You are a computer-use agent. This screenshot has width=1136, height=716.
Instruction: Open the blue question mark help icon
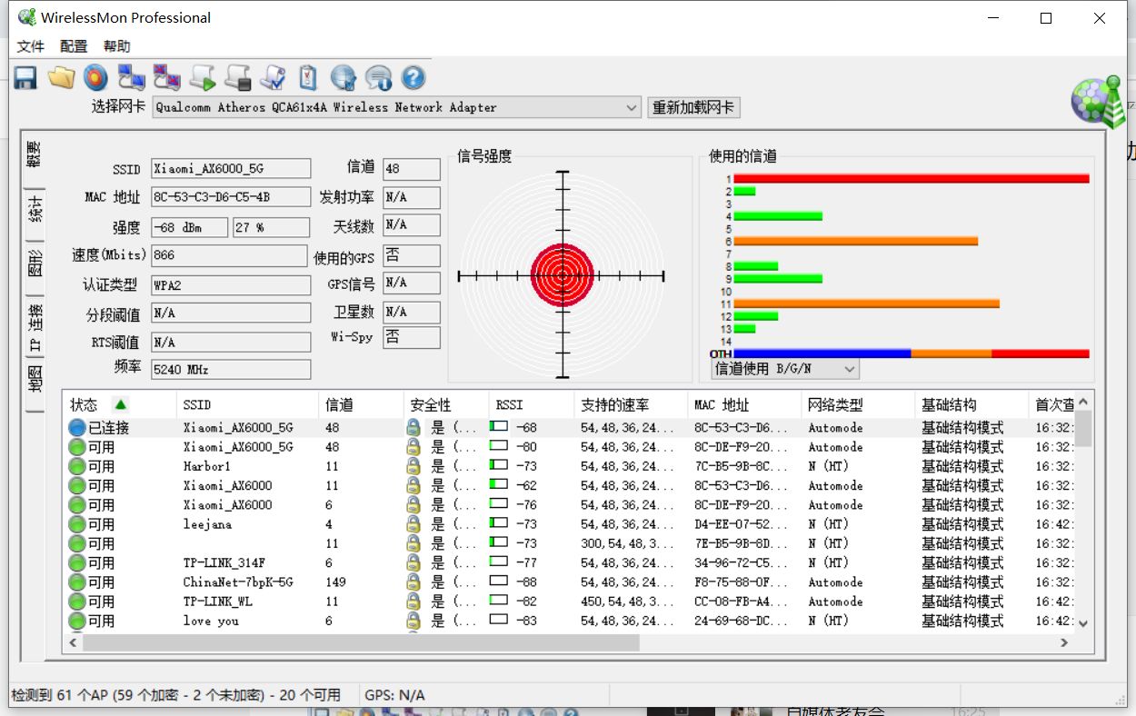pyautogui.click(x=414, y=77)
